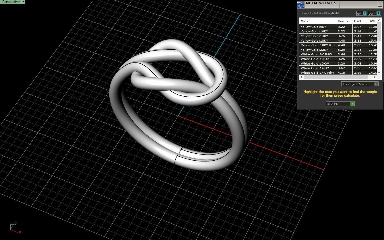Click the metal list scroll up arrow
The height and width of the screenshot is (240, 384).
[379, 20]
